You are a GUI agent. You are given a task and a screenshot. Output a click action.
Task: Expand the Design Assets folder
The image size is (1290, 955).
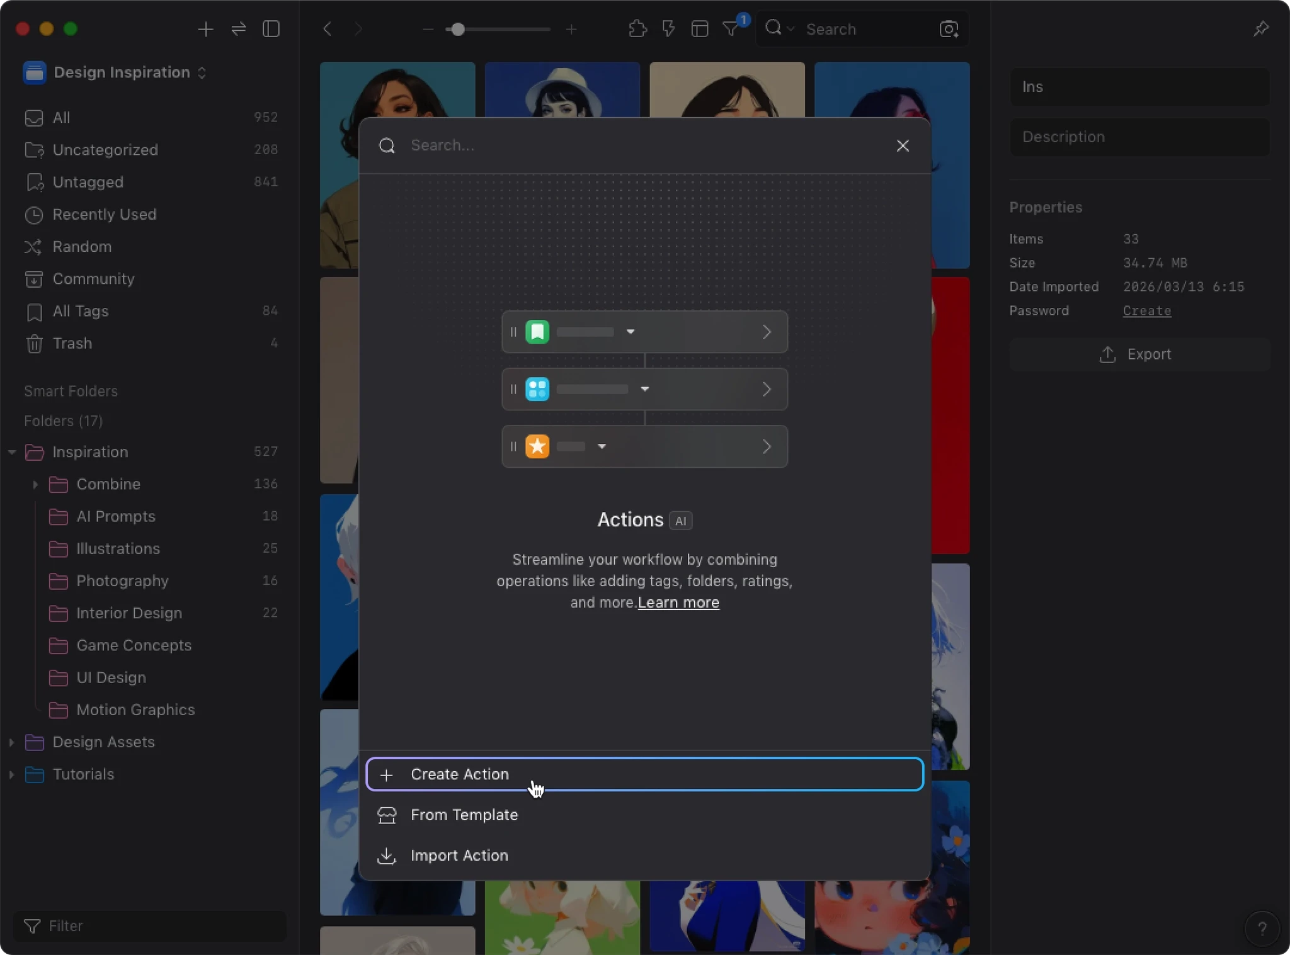(x=11, y=742)
